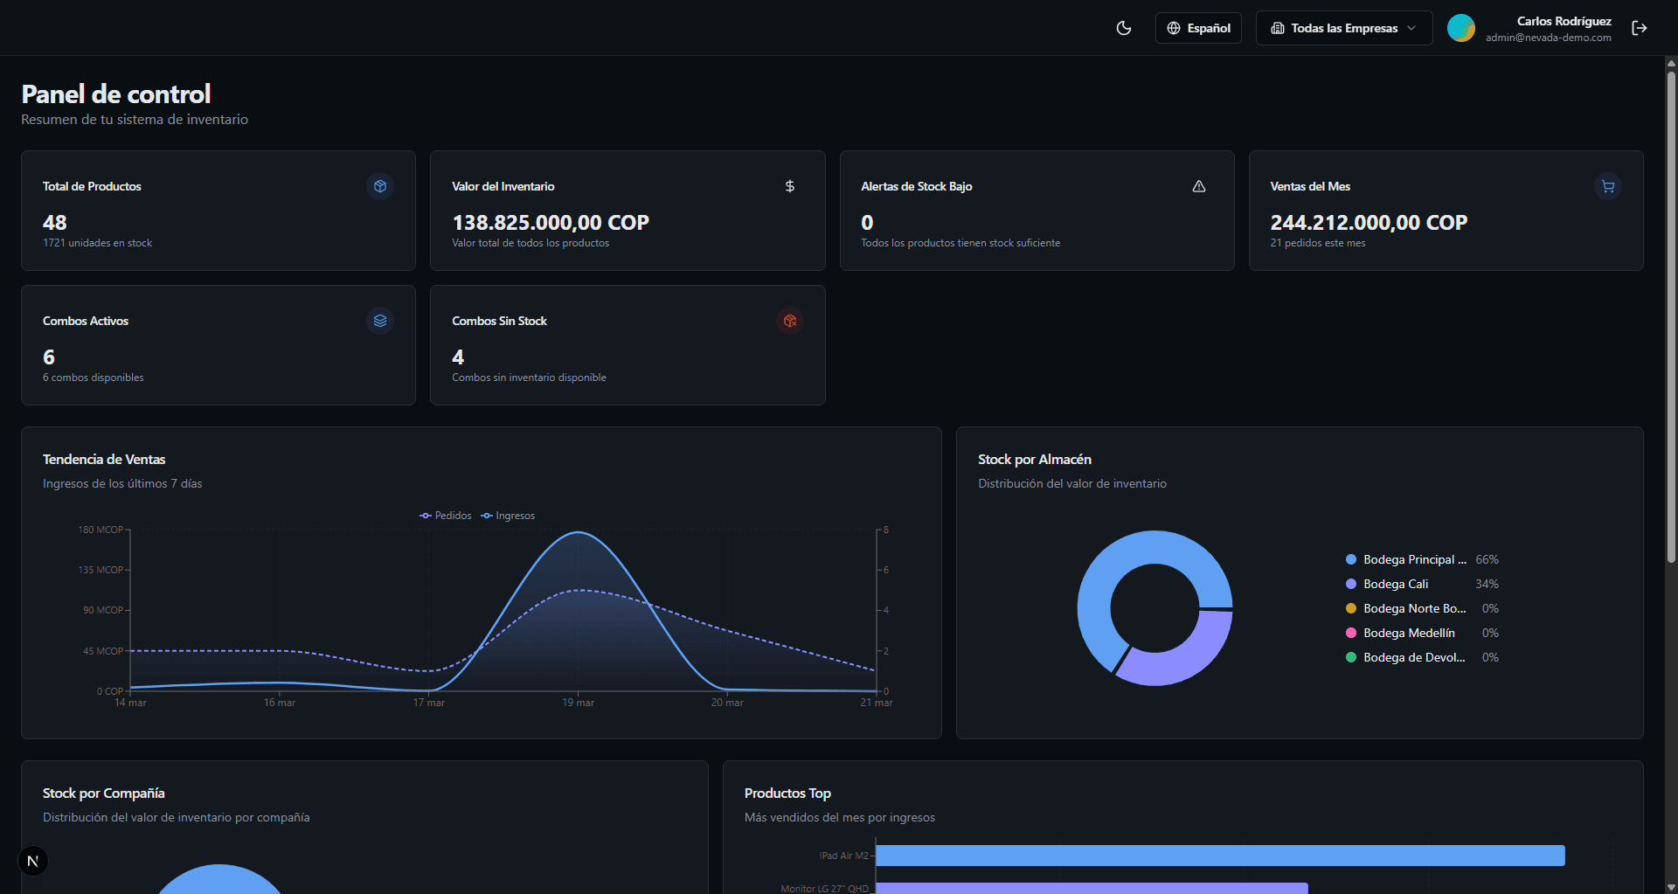Toggle the Ingresos series in the sales chart
The image size is (1678, 894).
click(508, 516)
